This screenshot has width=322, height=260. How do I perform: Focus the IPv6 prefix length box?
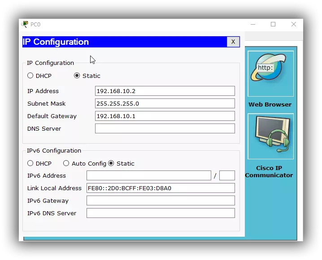227,175
